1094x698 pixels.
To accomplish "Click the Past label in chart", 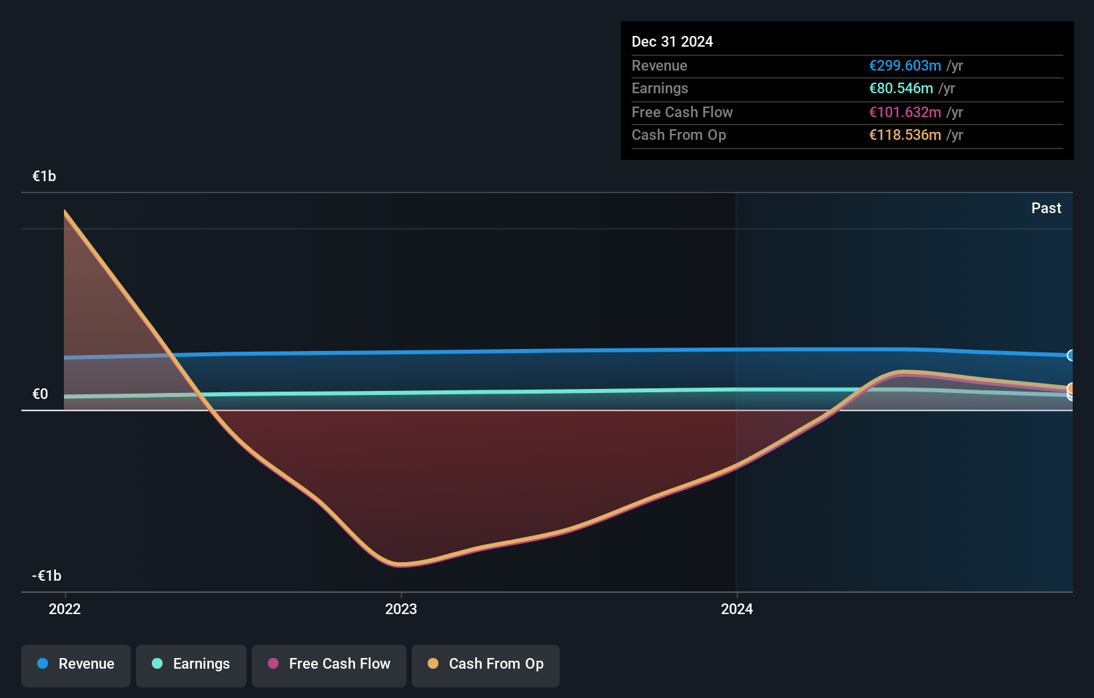I will click(x=1046, y=208).
